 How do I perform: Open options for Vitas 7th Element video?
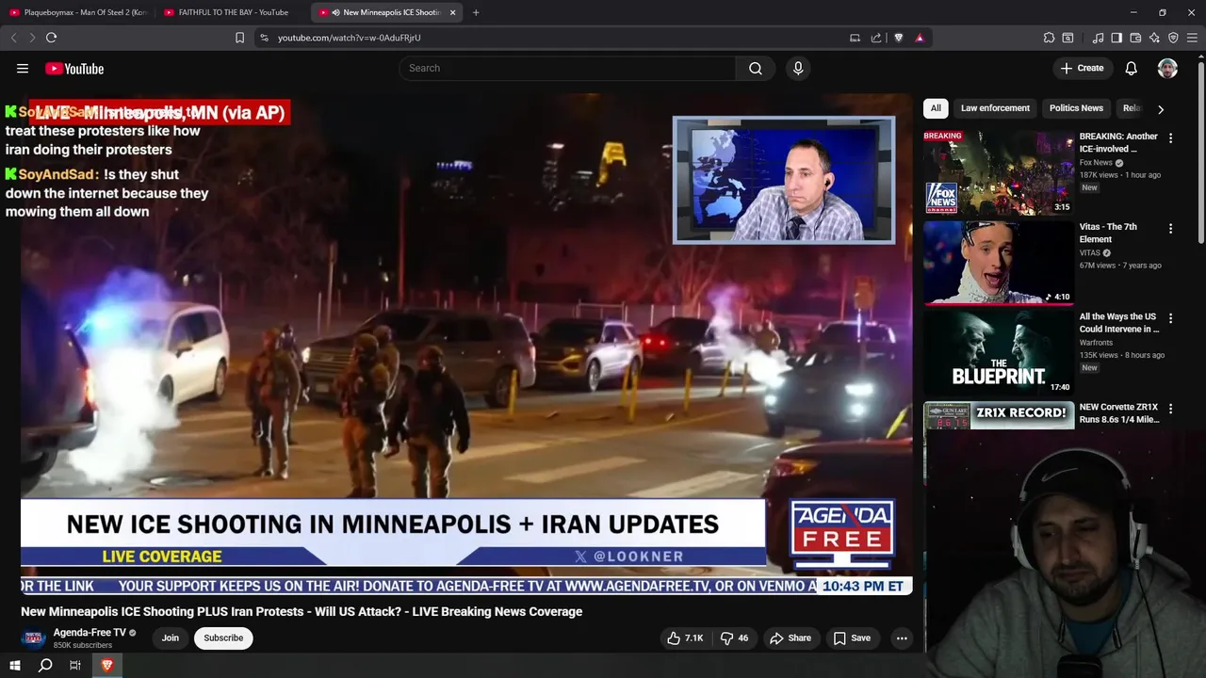point(1170,228)
